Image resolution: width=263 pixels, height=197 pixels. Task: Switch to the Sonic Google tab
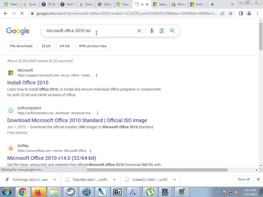[x=30, y=4]
